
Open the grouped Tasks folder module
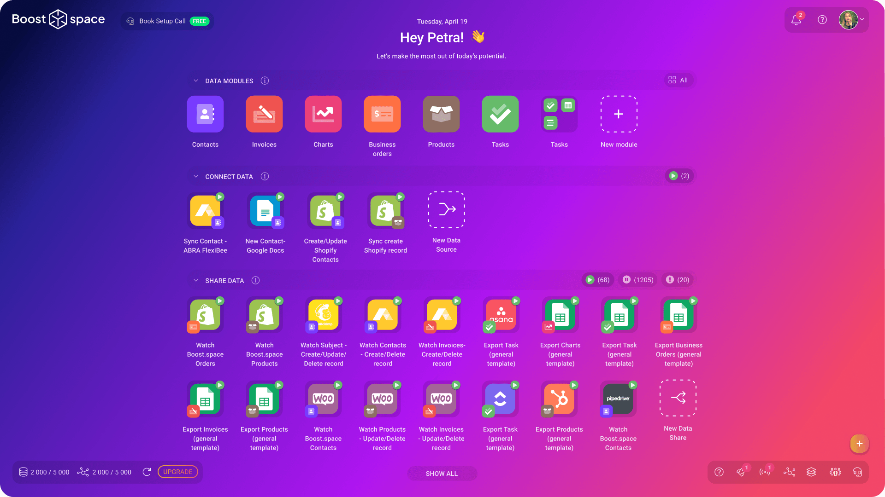click(x=559, y=114)
